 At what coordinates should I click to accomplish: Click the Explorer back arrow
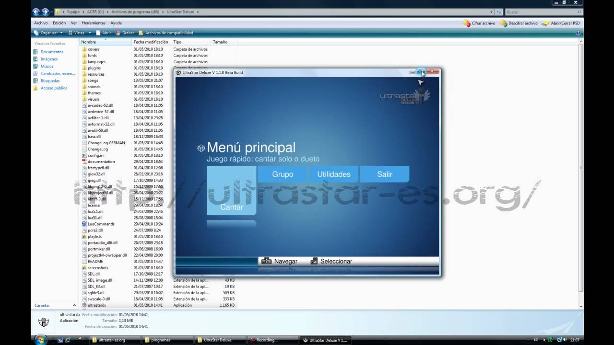pyautogui.click(x=36, y=11)
